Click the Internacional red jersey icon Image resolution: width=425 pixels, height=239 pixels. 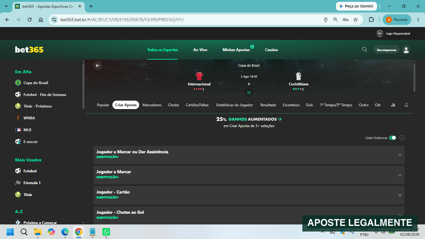coord(199,76)
